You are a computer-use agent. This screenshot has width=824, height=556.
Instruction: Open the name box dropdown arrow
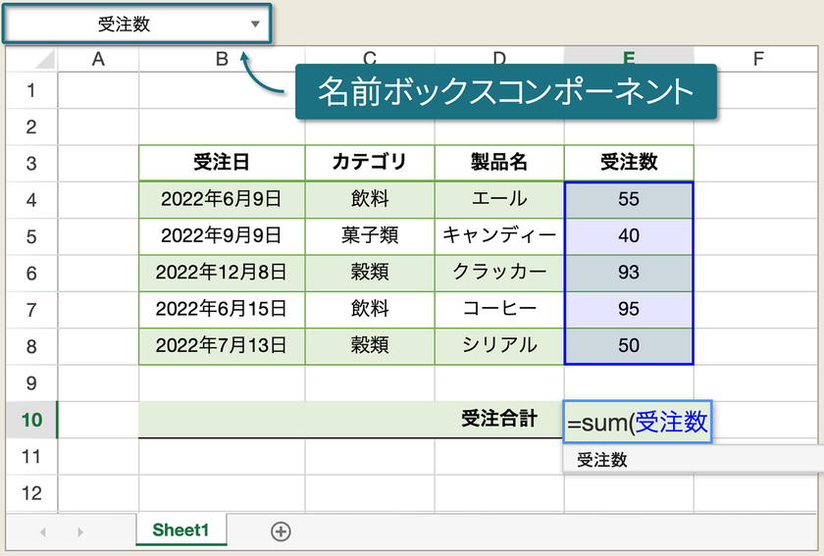point(255,25)
